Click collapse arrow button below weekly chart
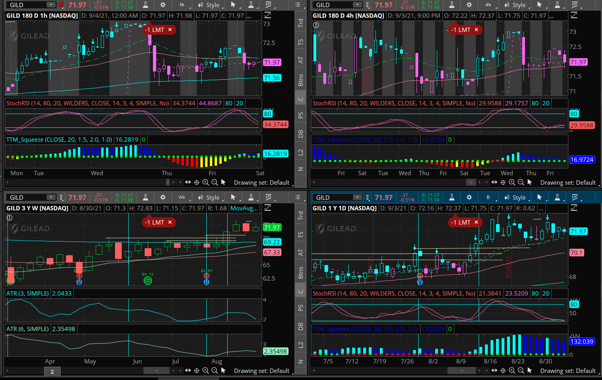This screenshot has width=602, height=380. (x=52, y=372)
